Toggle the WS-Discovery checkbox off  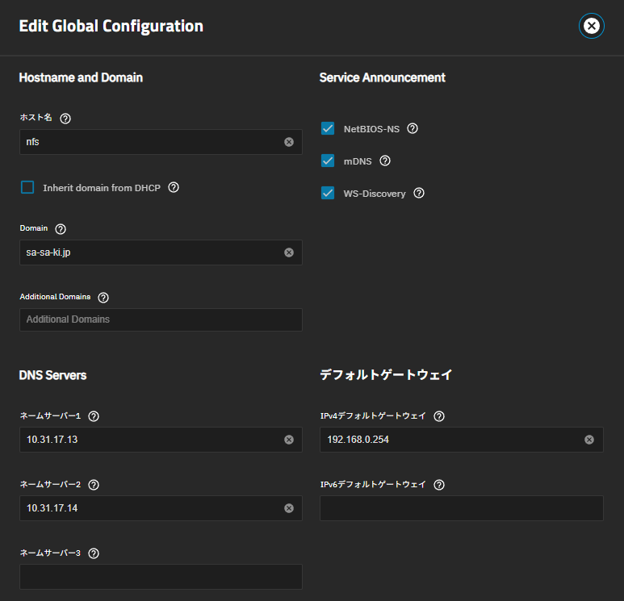328,193
